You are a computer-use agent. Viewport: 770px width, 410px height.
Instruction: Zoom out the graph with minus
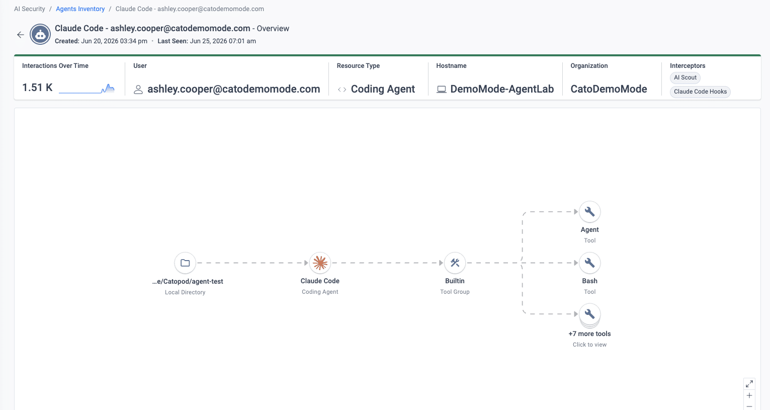[x=749, y=406]
